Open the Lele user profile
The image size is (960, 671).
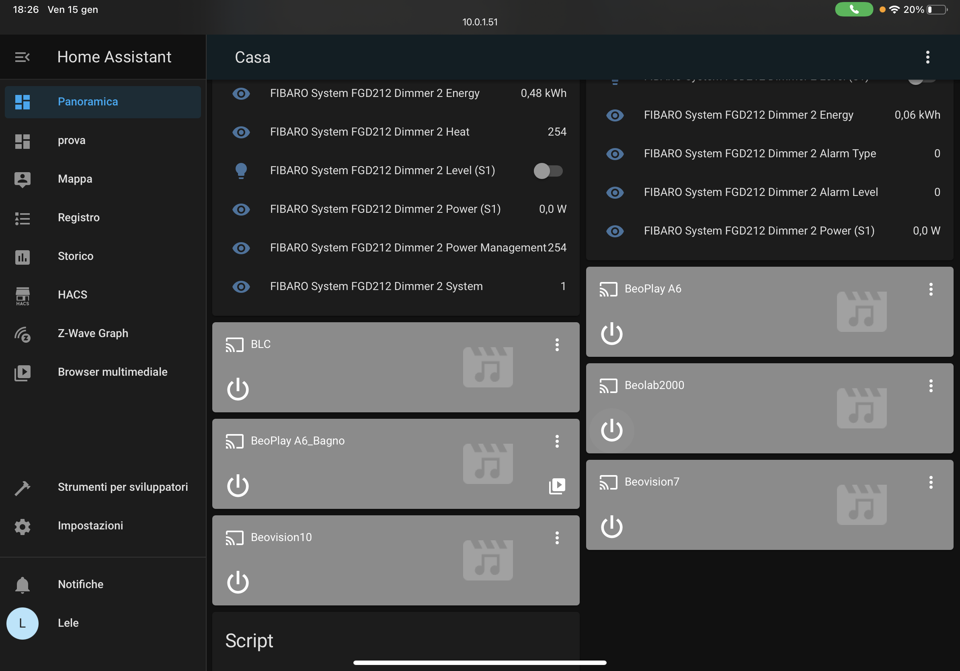click(x=68, y=623)
